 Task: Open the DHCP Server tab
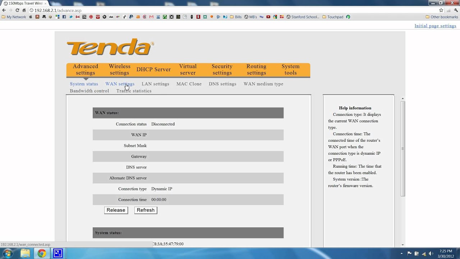click(x=153, y=69)
